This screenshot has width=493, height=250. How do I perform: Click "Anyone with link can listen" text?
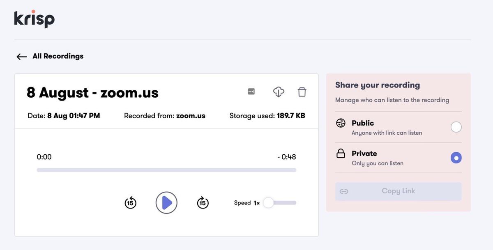[x=387, y=133]
